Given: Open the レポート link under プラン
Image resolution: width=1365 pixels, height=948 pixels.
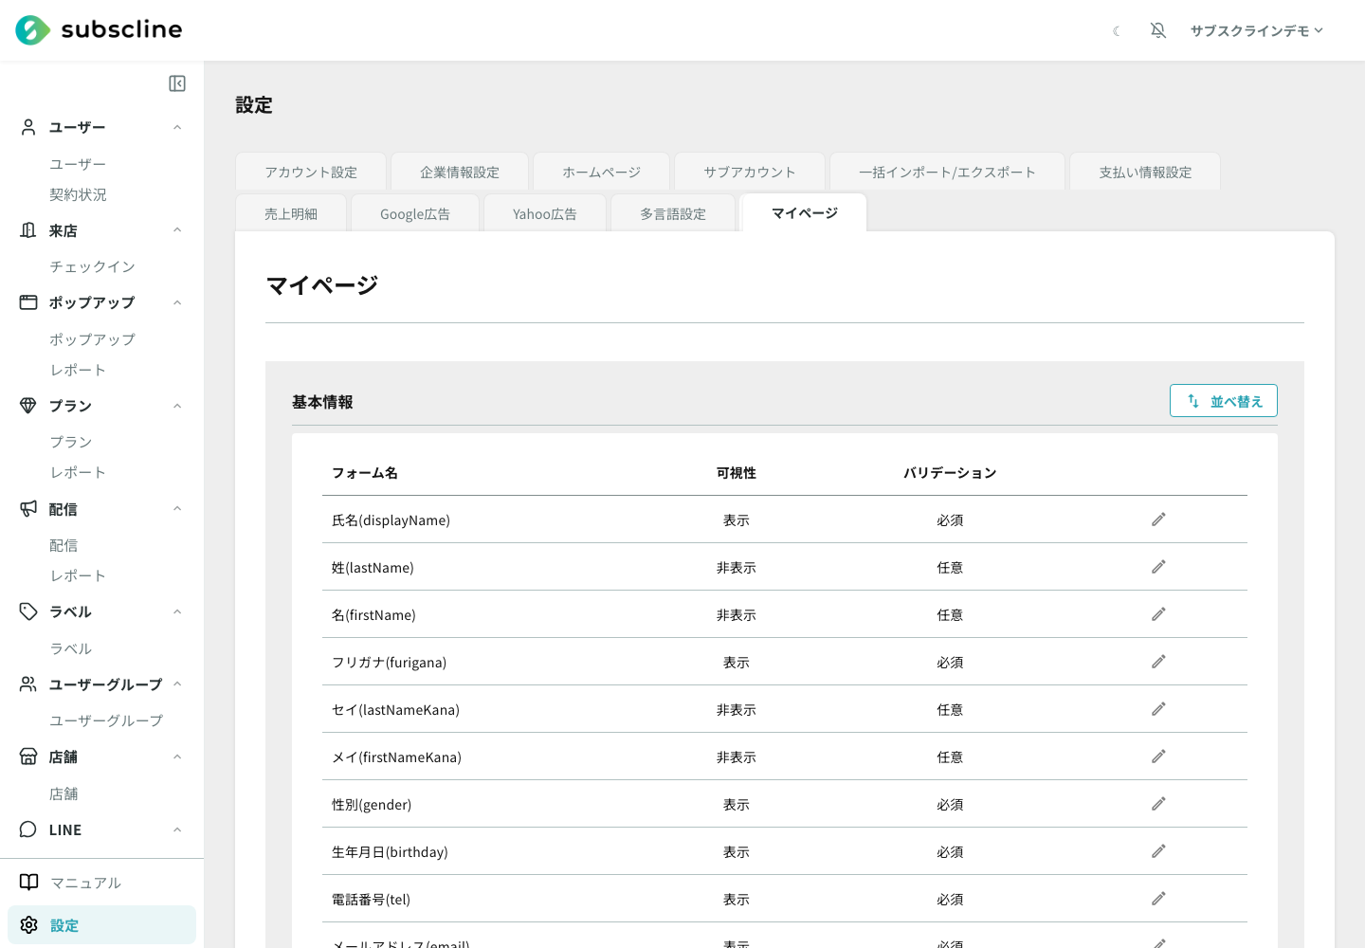Looking at the screenshot, I should (78, 472).
